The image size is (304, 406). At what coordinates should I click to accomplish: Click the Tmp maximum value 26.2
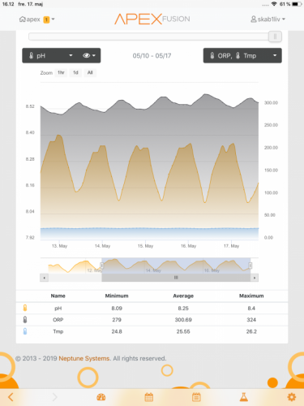[x=251, y=331]
